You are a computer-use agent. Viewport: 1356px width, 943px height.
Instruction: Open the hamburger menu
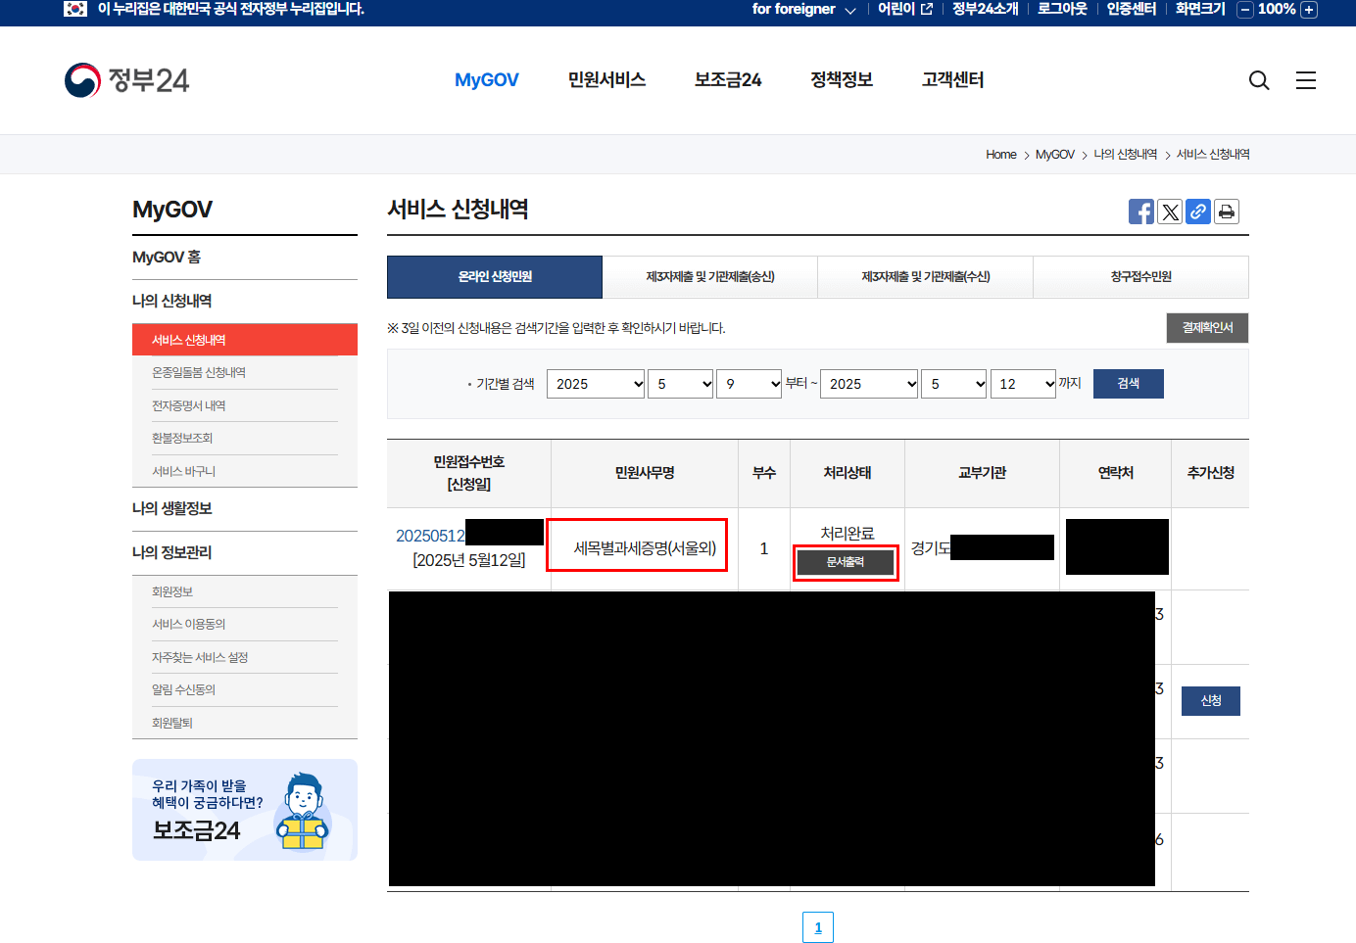(1306, 80)
